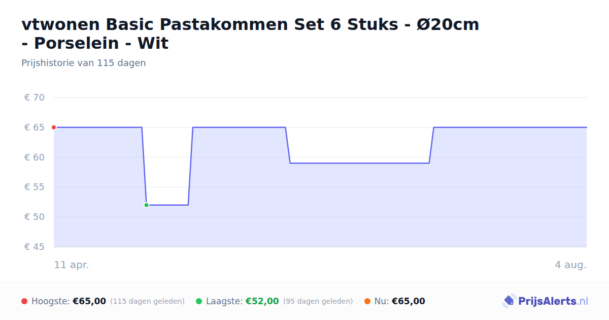
Task: Click the PrijsAlerts price tag logo icon
Action: [509, 301]
